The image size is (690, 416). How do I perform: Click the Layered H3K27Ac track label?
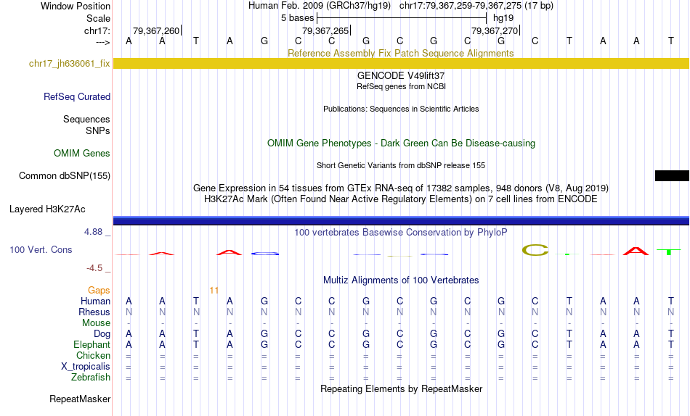click(47, 209)
